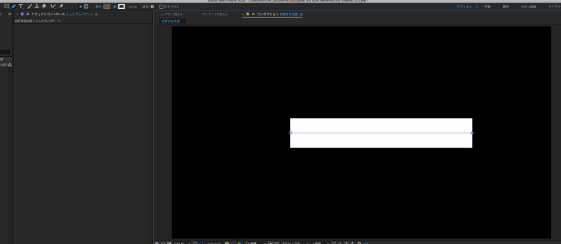Open the エフェクトコントロール panel menu

(96, 14)
